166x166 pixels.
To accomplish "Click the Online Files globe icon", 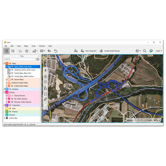I will click(x=7, y=118).
